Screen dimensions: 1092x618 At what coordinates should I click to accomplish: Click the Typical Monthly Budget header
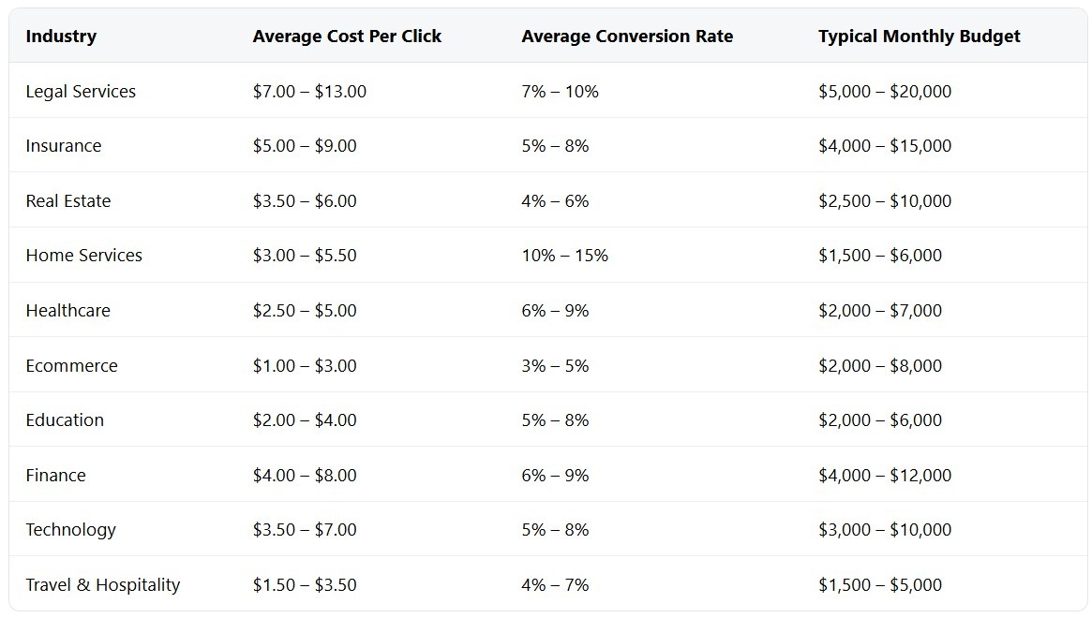[x=919, y=37]
